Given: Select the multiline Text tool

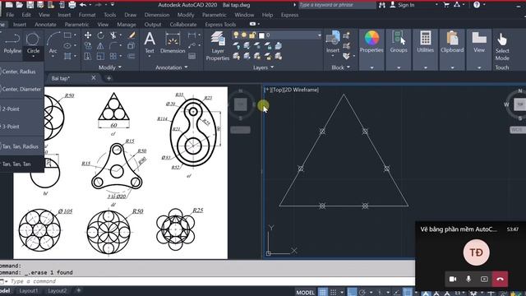Looking at the screenshot, I should pos(150,43).
